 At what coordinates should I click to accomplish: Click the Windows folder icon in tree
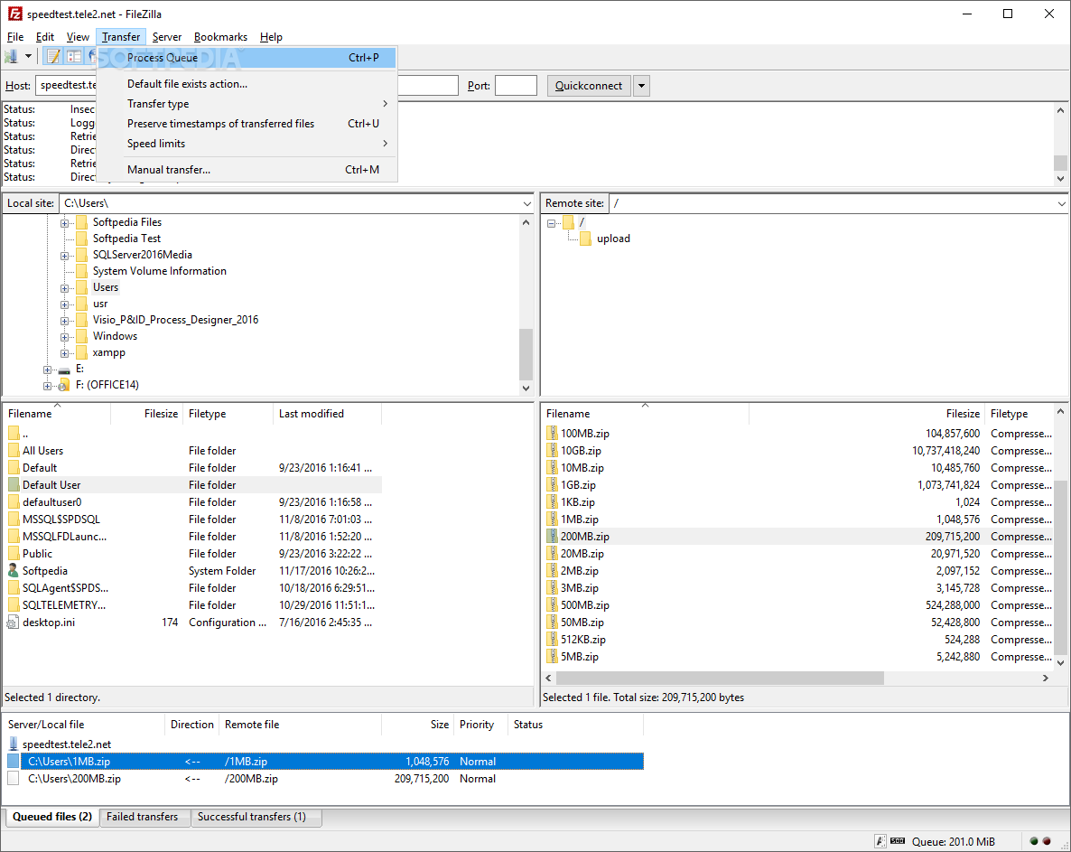tap(81, 336)
